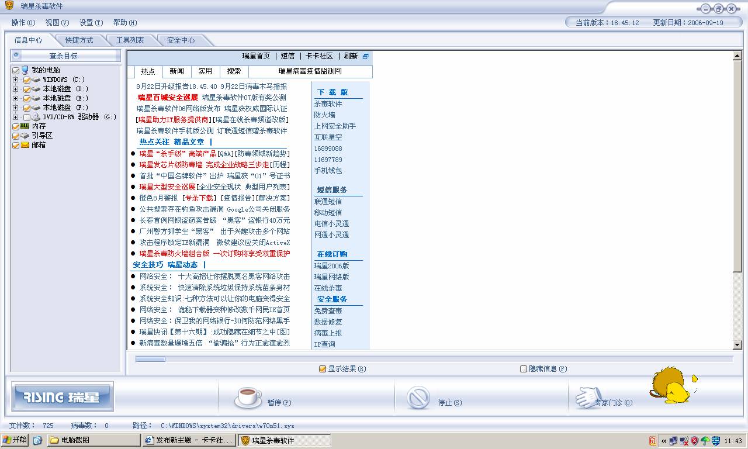Image resolution: width=748 pixels, height=449 pixels.
Task: Open the 在线杀毒 link
Action: (x=328, y=288)
